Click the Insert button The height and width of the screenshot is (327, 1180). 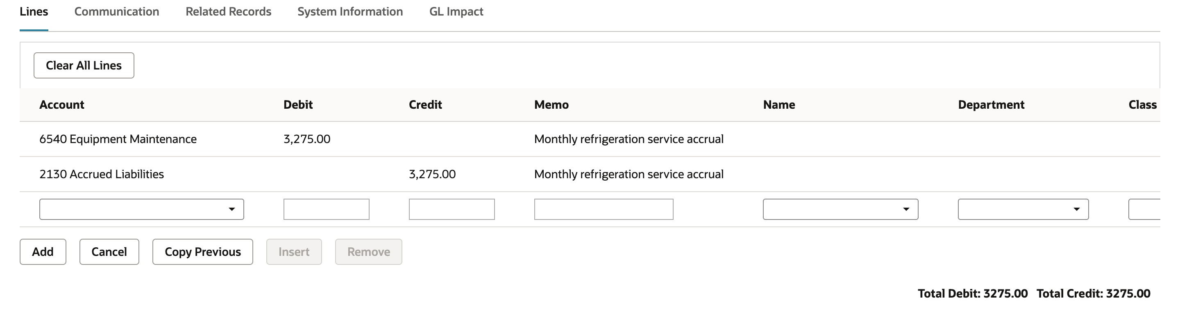click(294, 252)
